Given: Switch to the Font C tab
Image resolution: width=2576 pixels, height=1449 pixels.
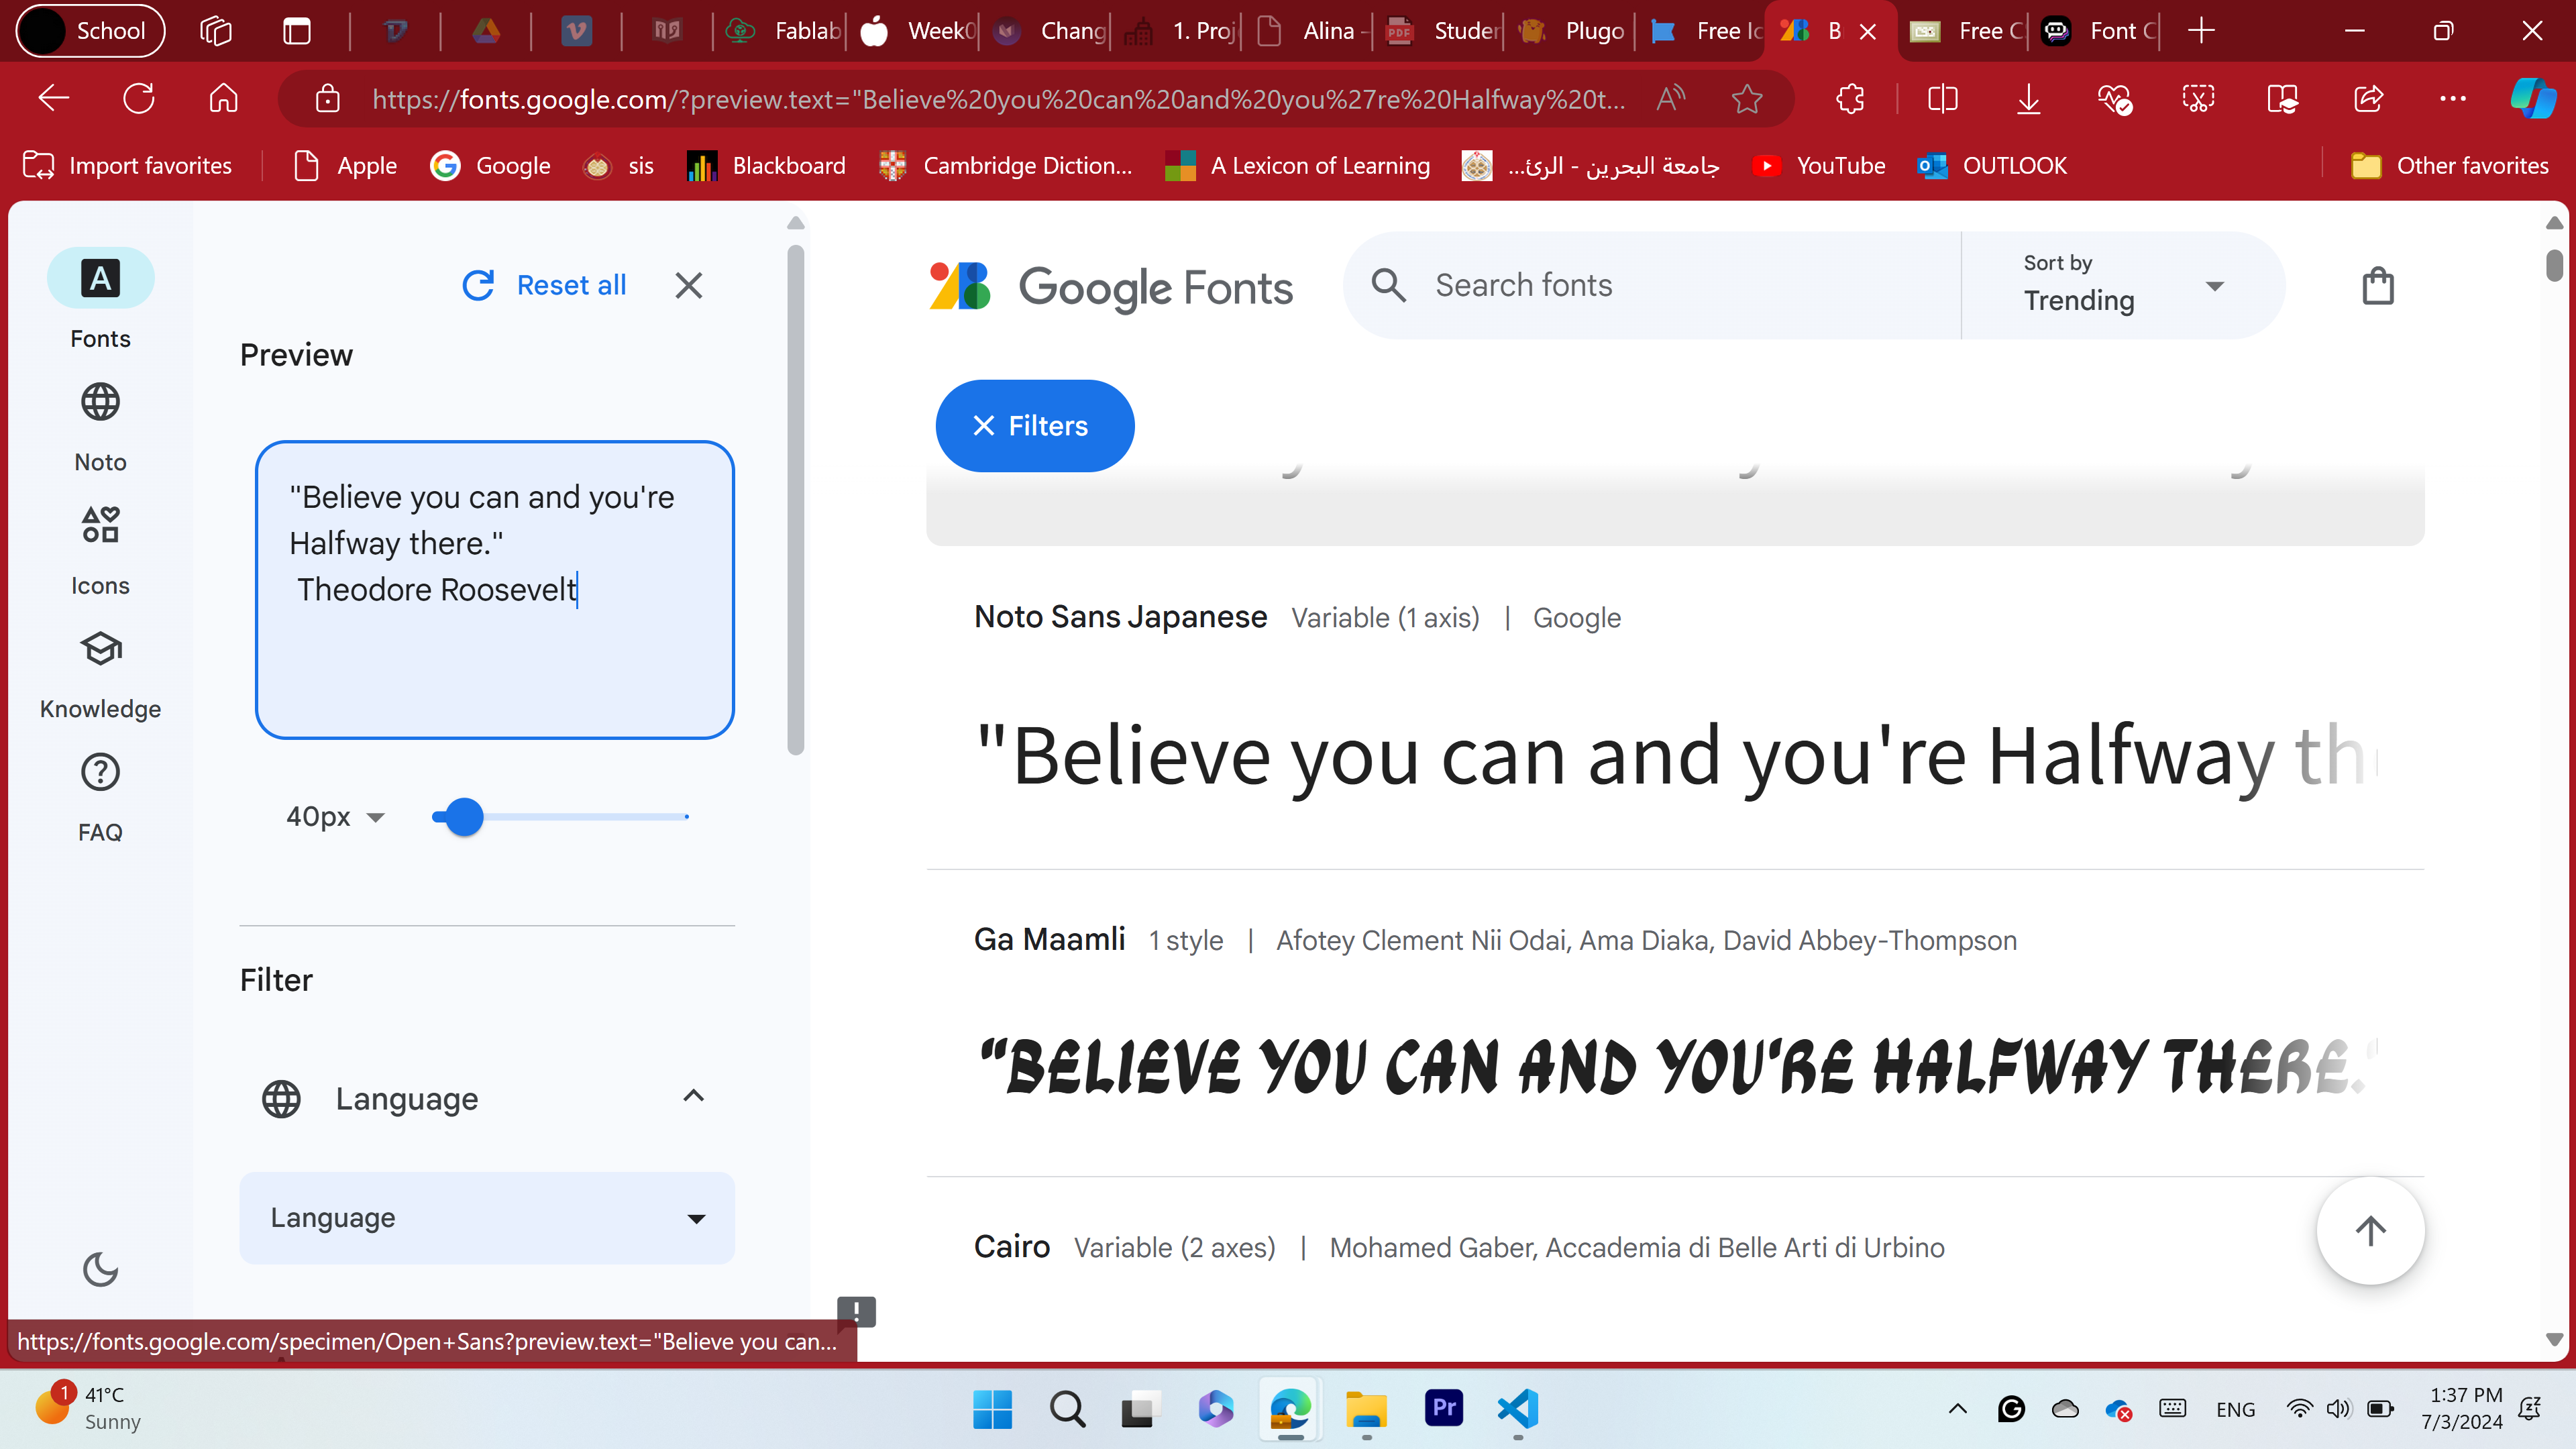Looking at the screenshot, I should 2097,31.
